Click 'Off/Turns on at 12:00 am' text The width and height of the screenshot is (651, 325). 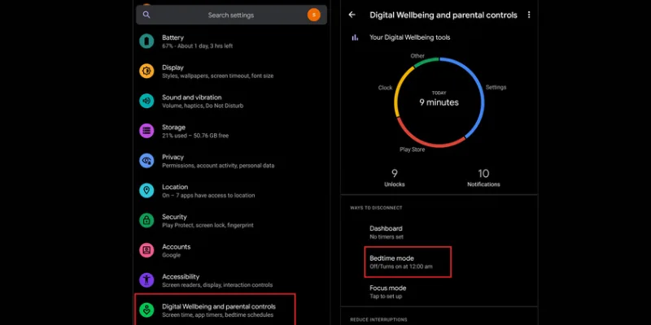coord(401,266)
